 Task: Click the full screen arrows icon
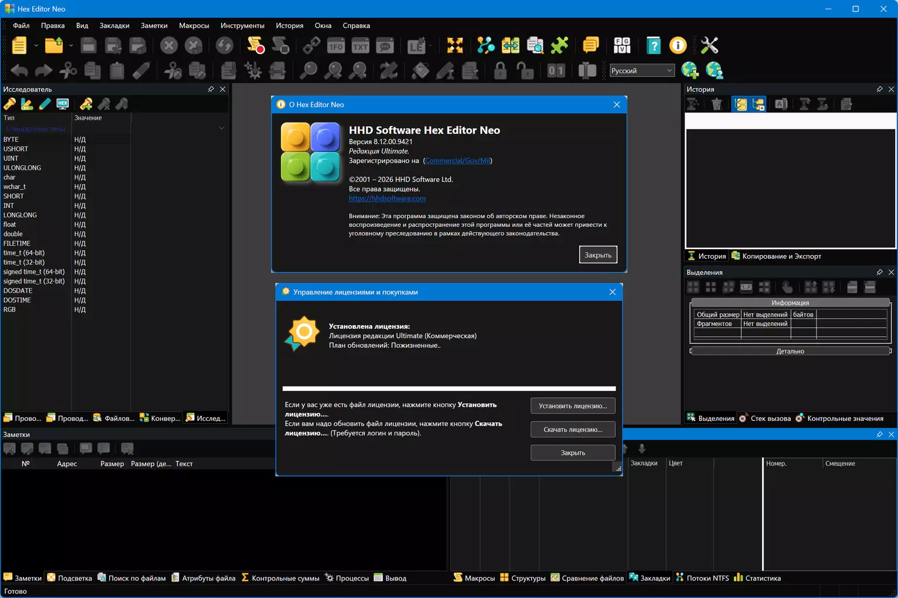point(455,45)
